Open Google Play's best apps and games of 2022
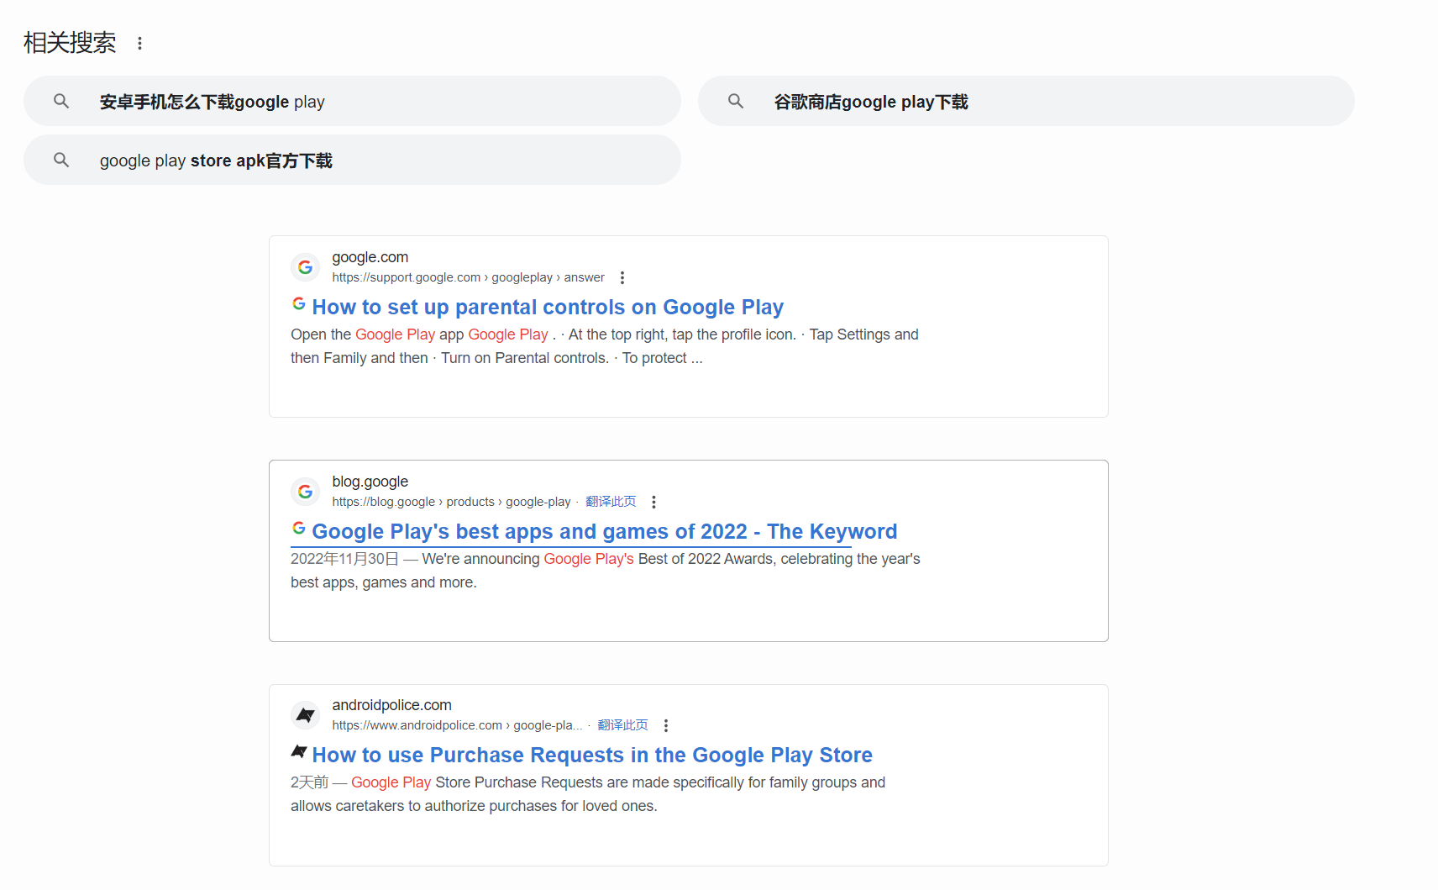 coord(604,531)
